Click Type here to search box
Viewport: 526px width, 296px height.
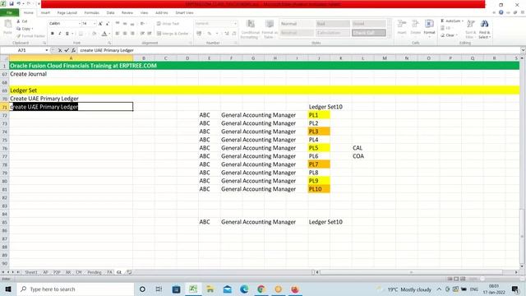click(76, 289)
